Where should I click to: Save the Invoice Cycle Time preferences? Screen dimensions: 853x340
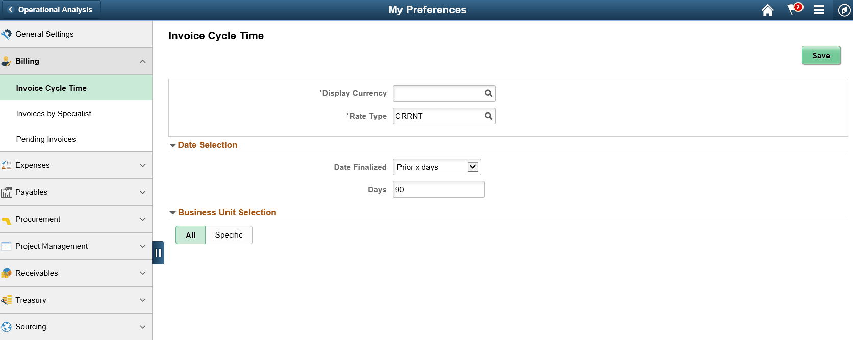click(821, 55)
